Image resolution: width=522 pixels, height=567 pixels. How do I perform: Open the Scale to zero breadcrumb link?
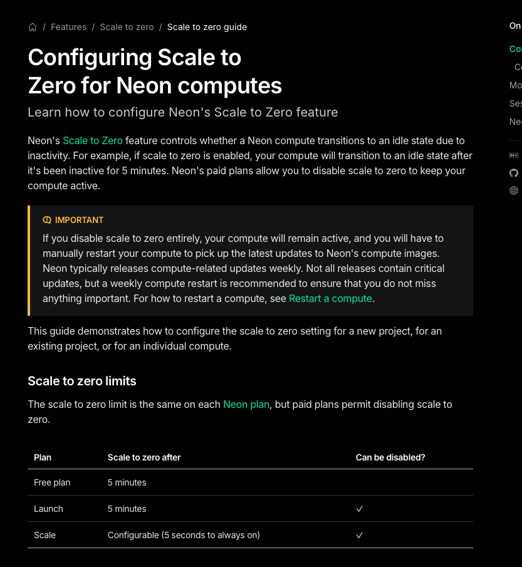click(127, 27)
